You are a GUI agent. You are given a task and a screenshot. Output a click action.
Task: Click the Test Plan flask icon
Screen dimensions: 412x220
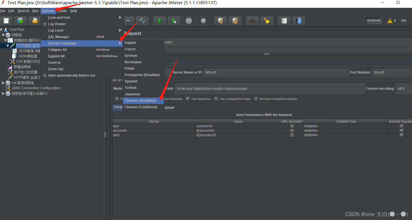coord(6,29)
